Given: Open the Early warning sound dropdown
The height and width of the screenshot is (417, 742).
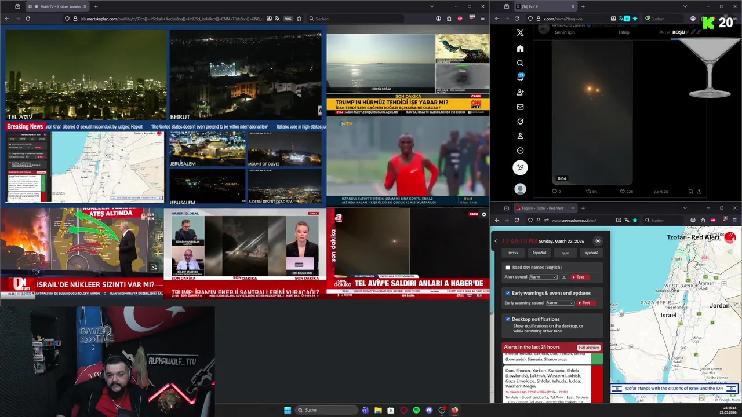Looking at the screenshot, I should pos(559,303).
